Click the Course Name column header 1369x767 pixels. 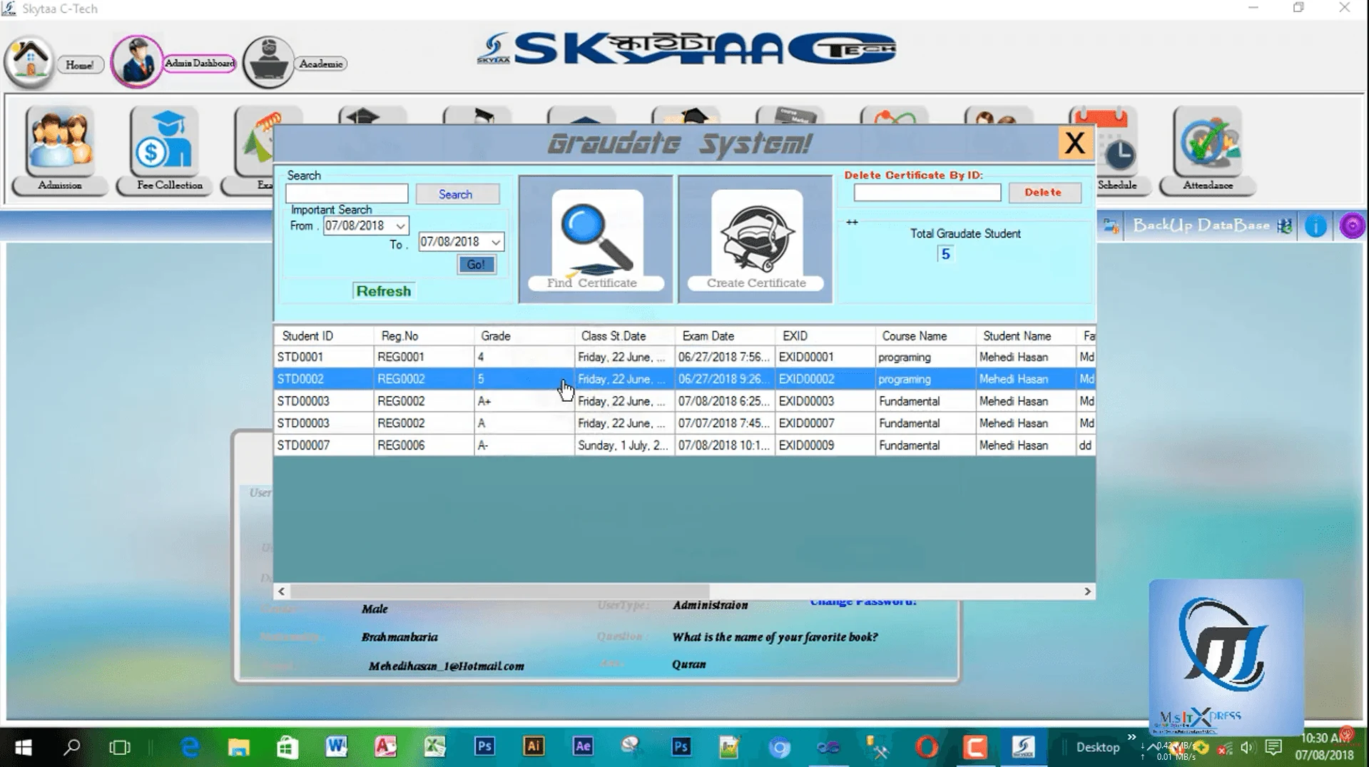click(x=925, y=336)
